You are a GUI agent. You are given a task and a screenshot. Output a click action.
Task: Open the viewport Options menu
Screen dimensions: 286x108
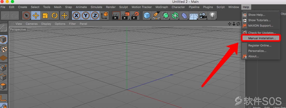coord(60,24)
